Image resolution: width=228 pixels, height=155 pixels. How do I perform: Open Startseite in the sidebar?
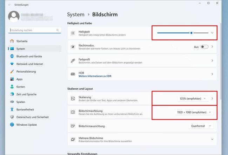click(x=35, y=41)
